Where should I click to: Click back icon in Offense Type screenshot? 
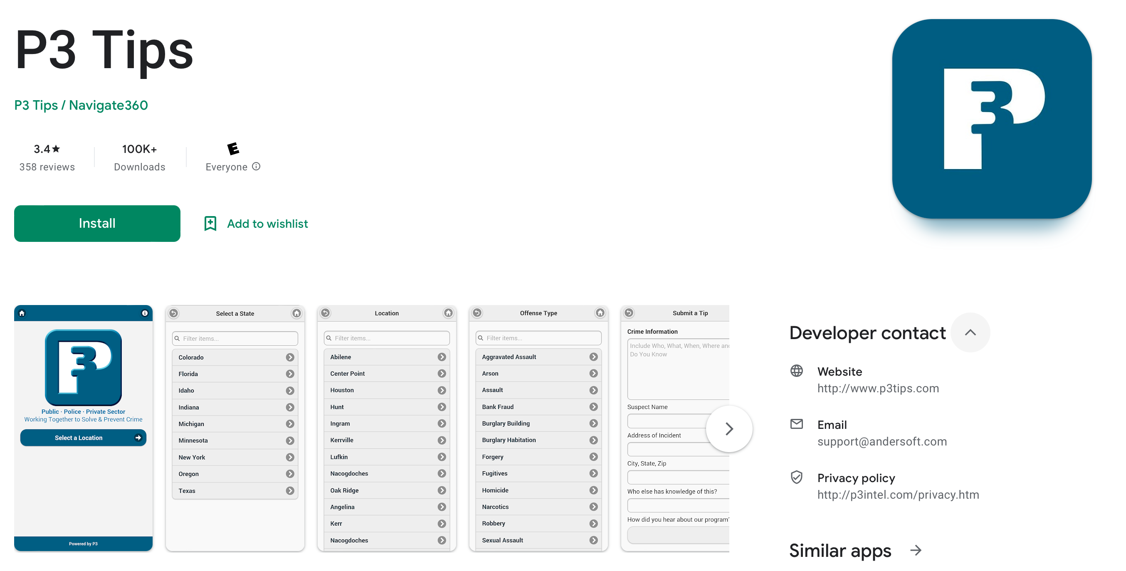tap(477, 313)
